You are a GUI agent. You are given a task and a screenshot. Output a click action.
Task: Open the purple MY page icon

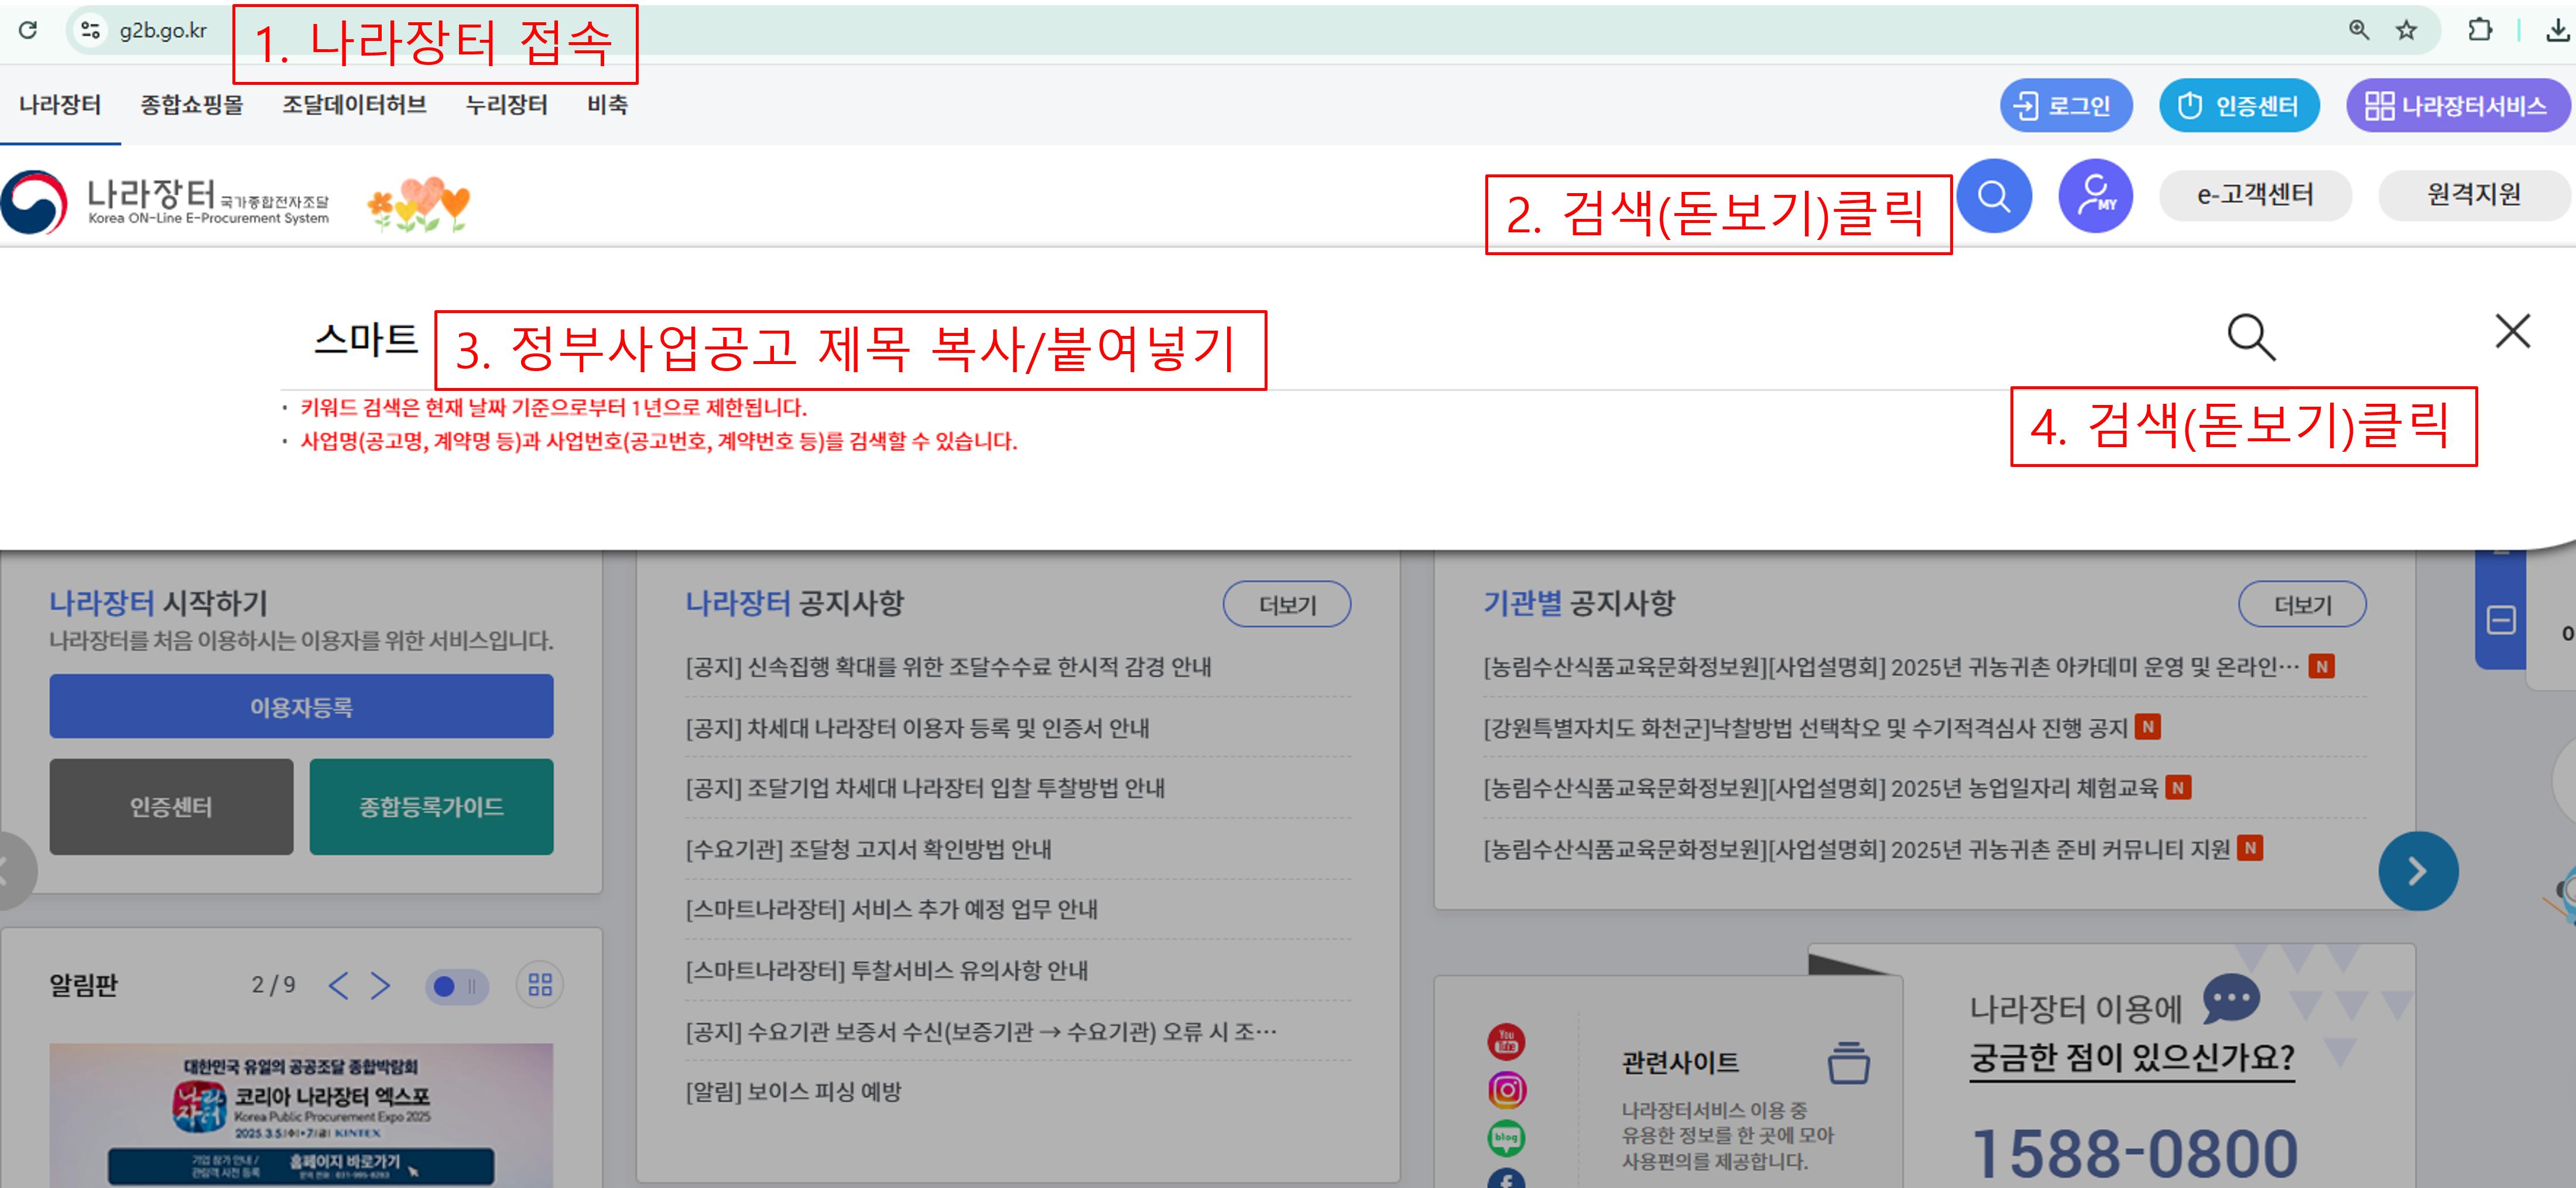click(x=2095, y=196)
